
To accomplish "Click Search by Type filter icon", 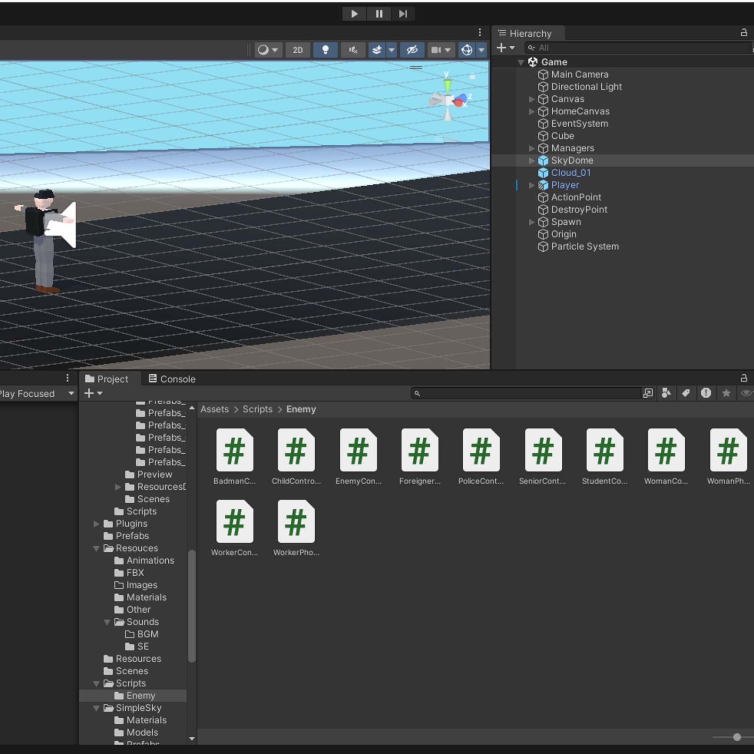I will tap(666, 393).
